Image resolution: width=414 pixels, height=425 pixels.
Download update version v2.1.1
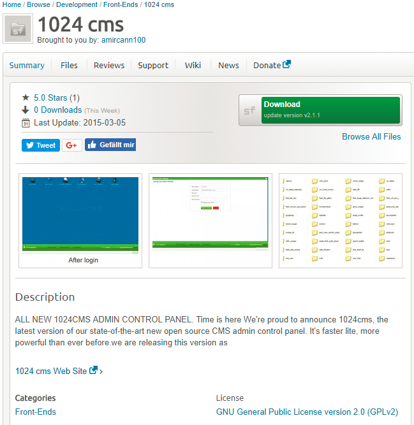point(330,110)
